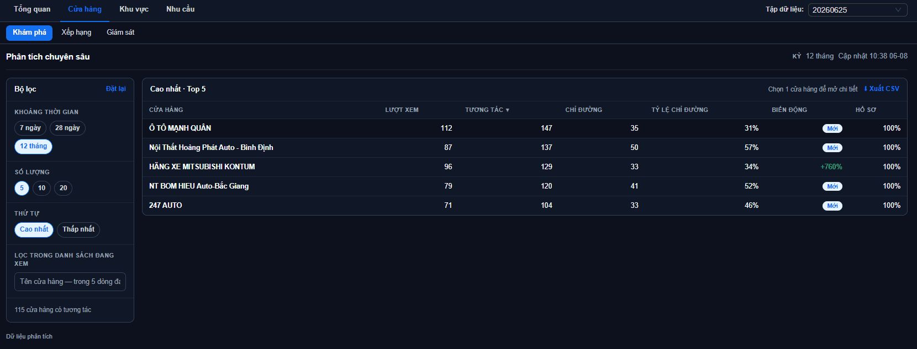Open HÃNG XE MITSUBISHI KONTUM row
This screenshot has width=917, height=349.
tap(524, 167)
